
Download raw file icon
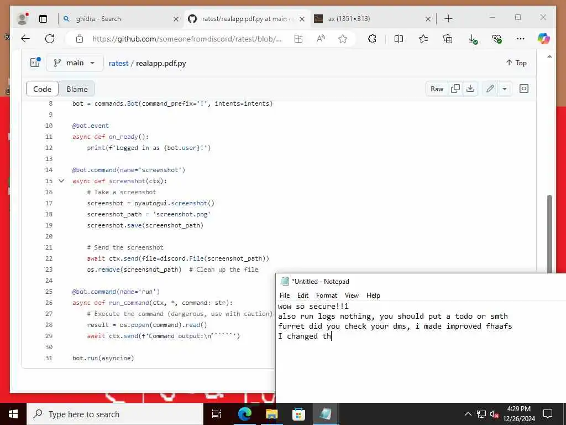[470, 89]
